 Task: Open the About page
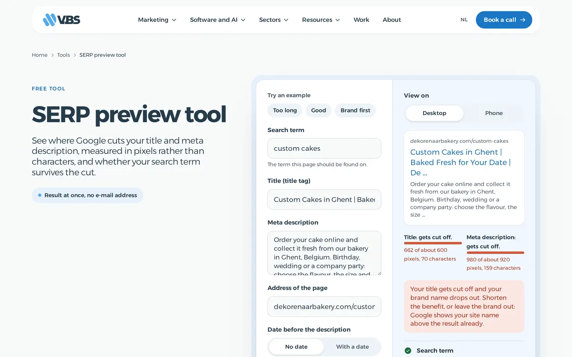tap(392, 20)
